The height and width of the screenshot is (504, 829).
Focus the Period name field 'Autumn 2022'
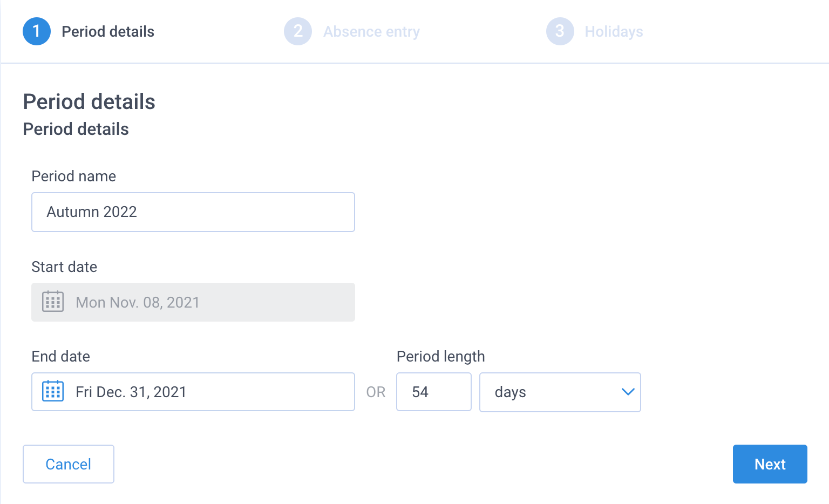193,212
